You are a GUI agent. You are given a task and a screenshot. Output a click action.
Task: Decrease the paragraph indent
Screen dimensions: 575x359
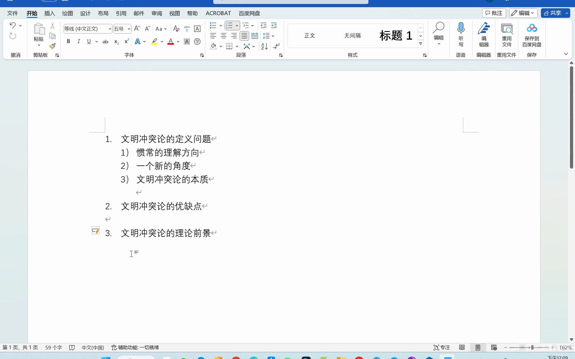(x=264, y=25)
